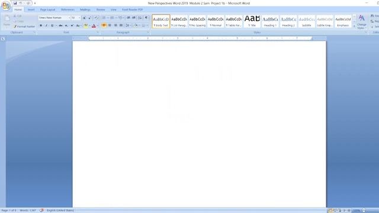Open the Change Case Aa menu
The width and height of the screenshot is (379, 213).
coord(78,25)
